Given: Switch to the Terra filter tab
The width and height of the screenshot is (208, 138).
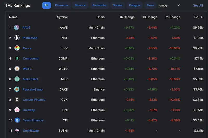Looking at the screenshot, I should [x=150, y=5].
